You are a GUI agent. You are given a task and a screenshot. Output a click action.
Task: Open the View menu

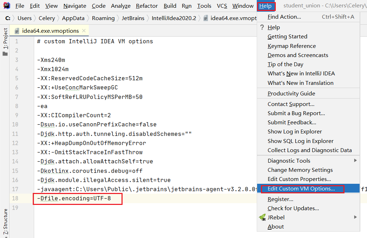click(x=51, y=6)
